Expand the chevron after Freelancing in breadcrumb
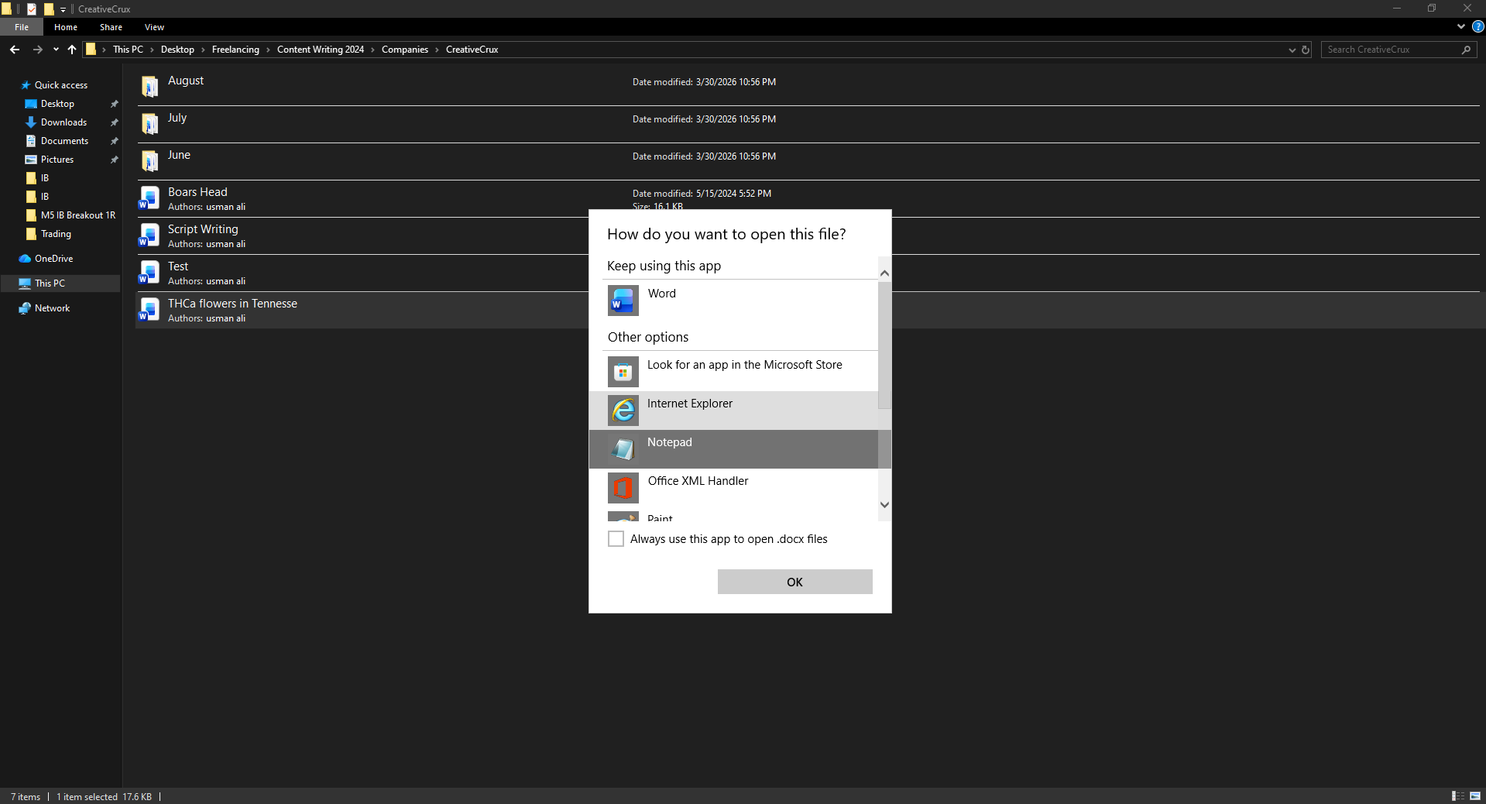Screen dimensions: 1486x804 pos(269,50)
